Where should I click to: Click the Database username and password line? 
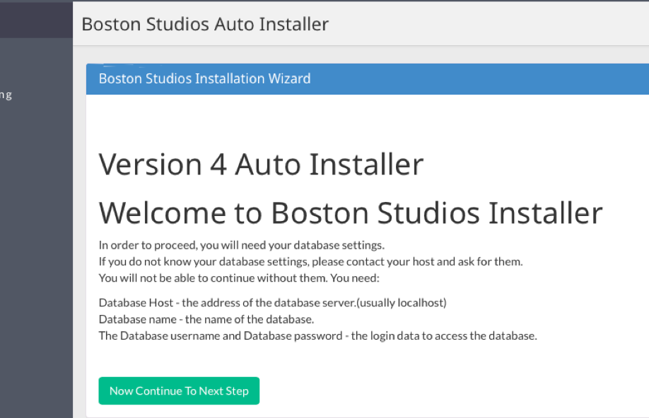point(317,335)
